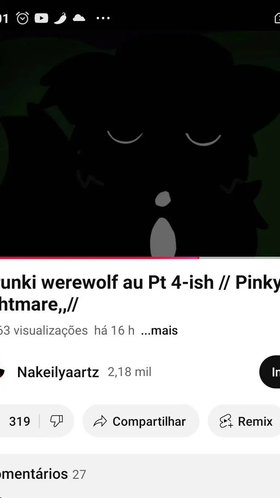The height and width of the screenshot is (498, 280).
Task: Open Nakeilyaartz channel page
Action: coord(58,372)
